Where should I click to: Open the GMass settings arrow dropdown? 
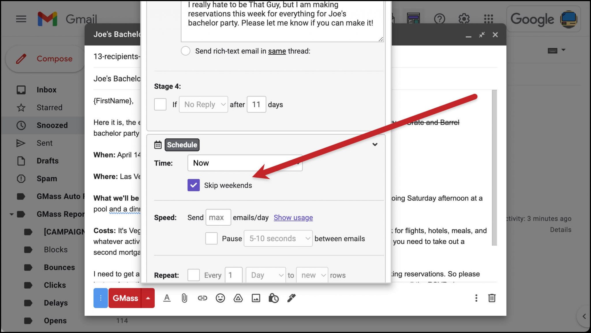pos(148,298)
